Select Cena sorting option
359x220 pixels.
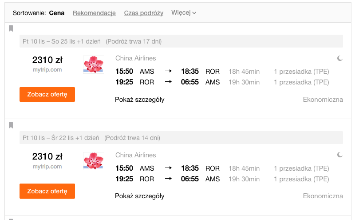(56, 13)
